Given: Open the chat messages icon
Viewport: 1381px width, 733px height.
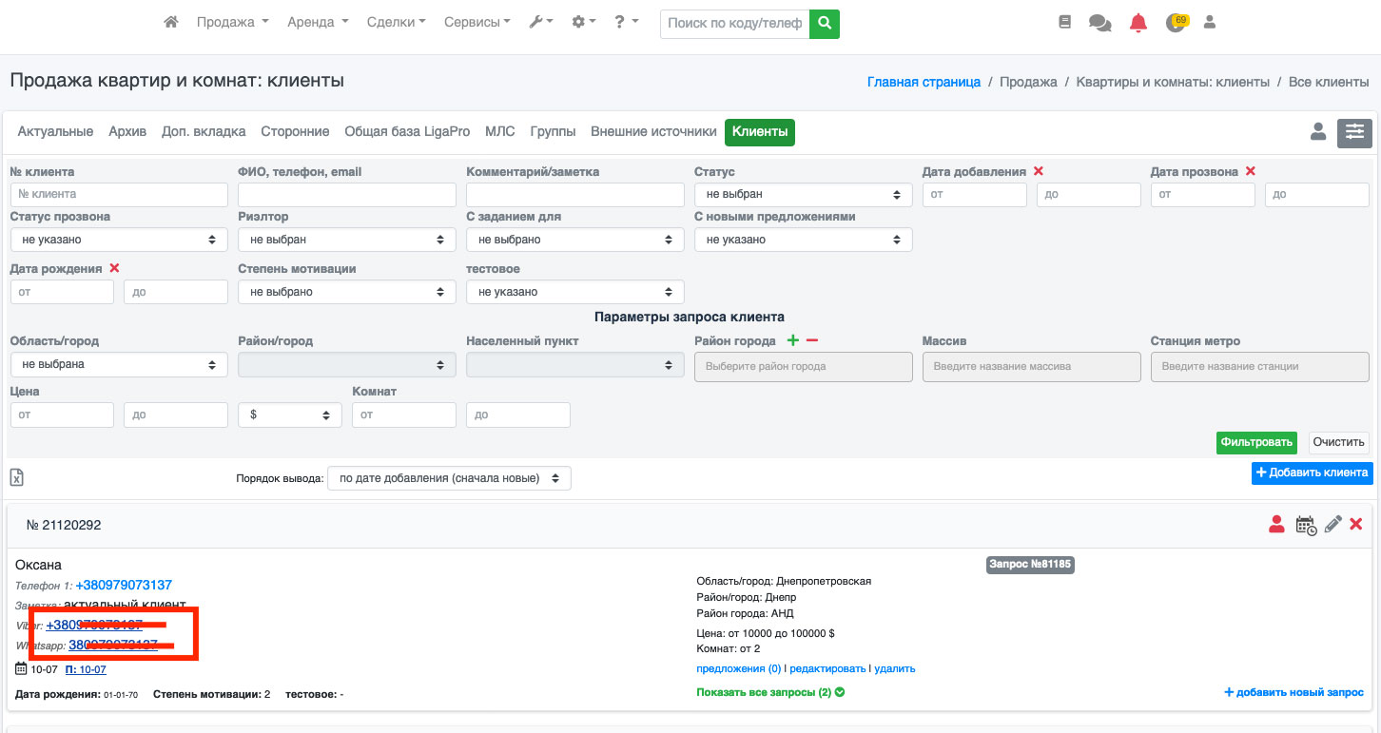Looking at the screenshot, I should coord(1099,23).
